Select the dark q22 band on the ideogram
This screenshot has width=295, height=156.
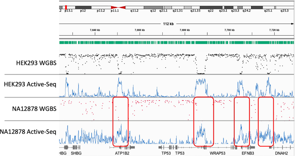[211, 8]
